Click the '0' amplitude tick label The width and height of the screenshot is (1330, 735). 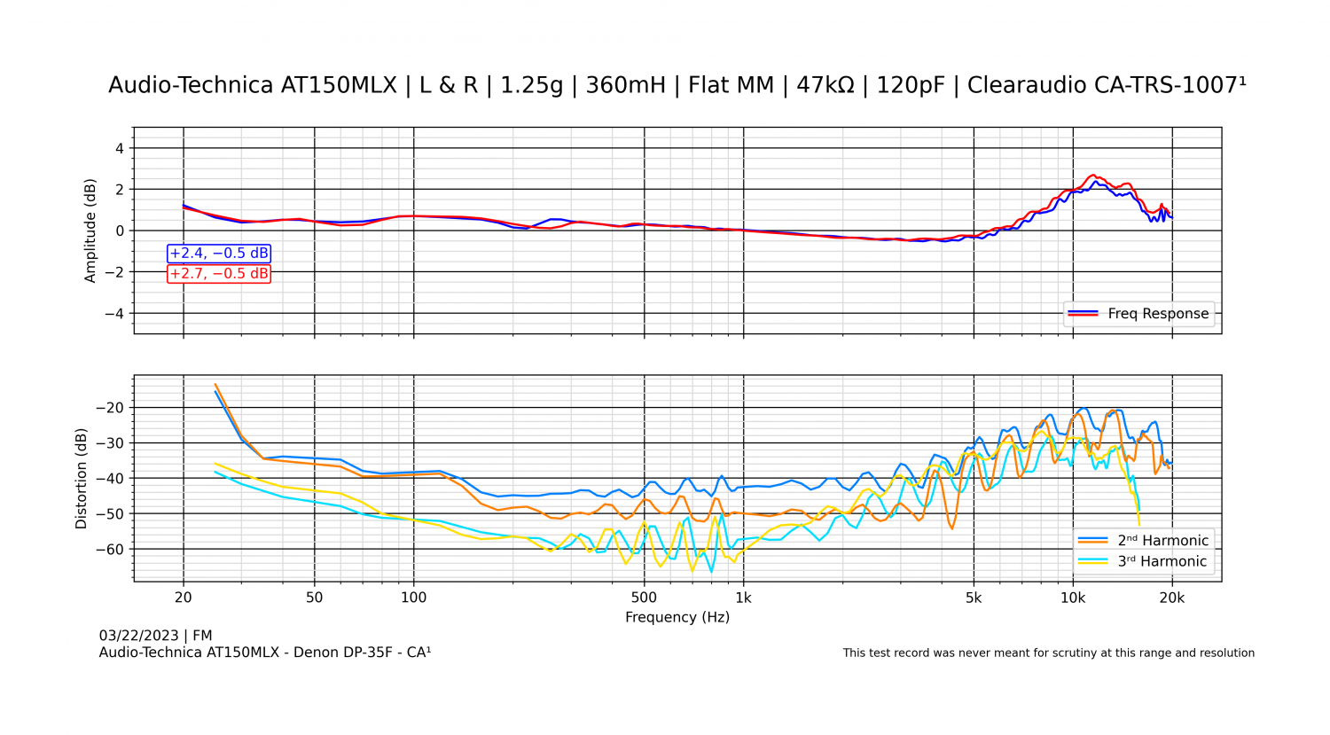[x=120, y=231]
